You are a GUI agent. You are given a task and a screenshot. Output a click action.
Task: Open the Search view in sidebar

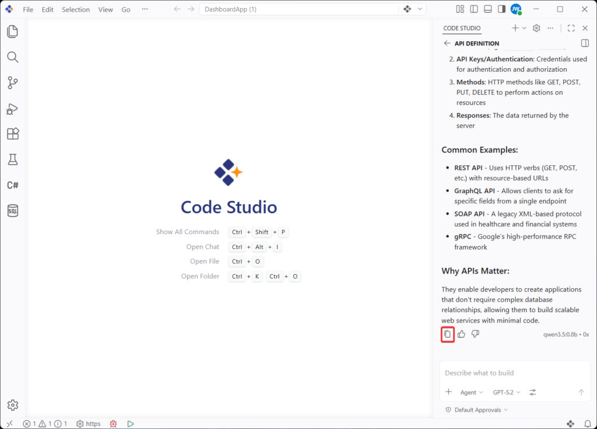(13, 57)
